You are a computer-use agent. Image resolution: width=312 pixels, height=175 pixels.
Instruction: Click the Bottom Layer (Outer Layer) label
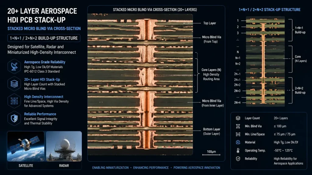click(211, 131)
